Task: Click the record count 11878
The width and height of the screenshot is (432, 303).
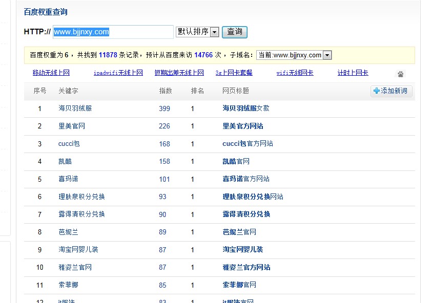Action: point(108,55)
